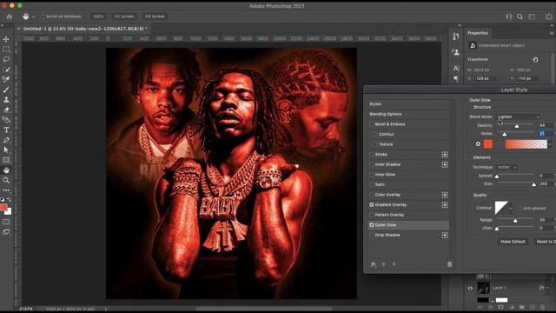Expand Layer 1 effects fx arrow
This screenshot has height=313, width=556.
click(548, 288)
